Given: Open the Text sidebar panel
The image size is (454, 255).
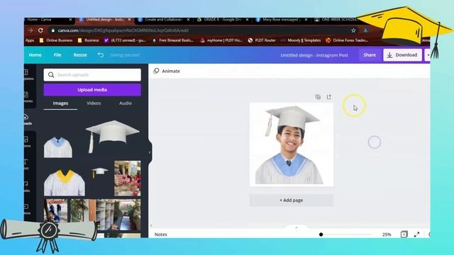Looking at the screenshot, I should click(27, 164).
